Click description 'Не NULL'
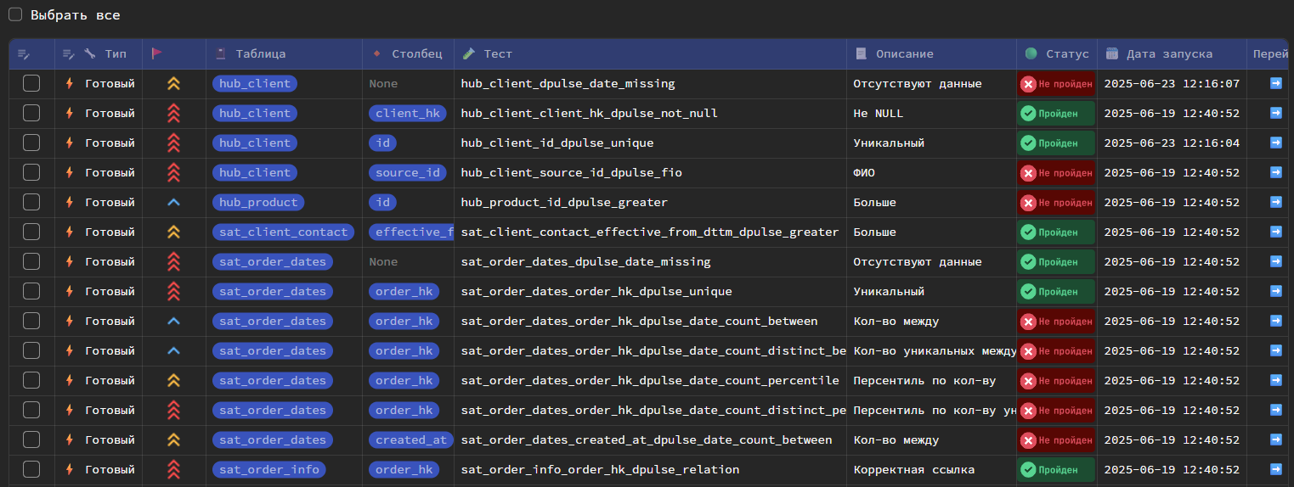The width and height of the screenshot is (1294, 487). [x=879, y=113]
